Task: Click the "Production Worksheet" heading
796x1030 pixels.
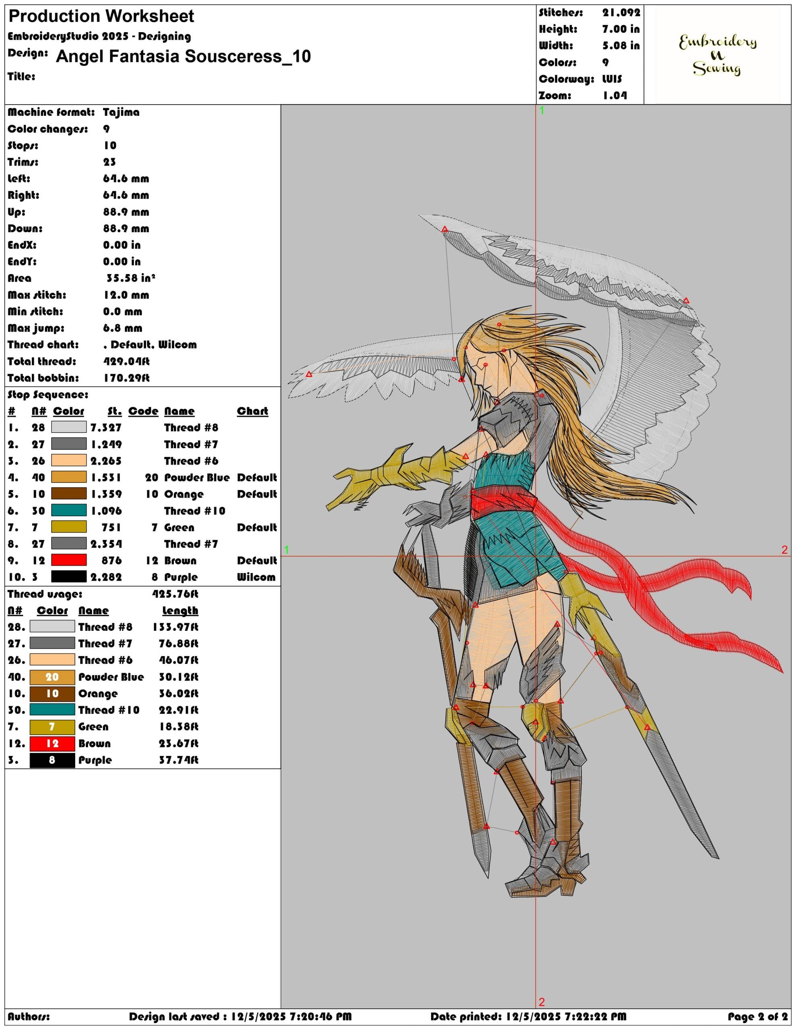Action: coord(101,16)
